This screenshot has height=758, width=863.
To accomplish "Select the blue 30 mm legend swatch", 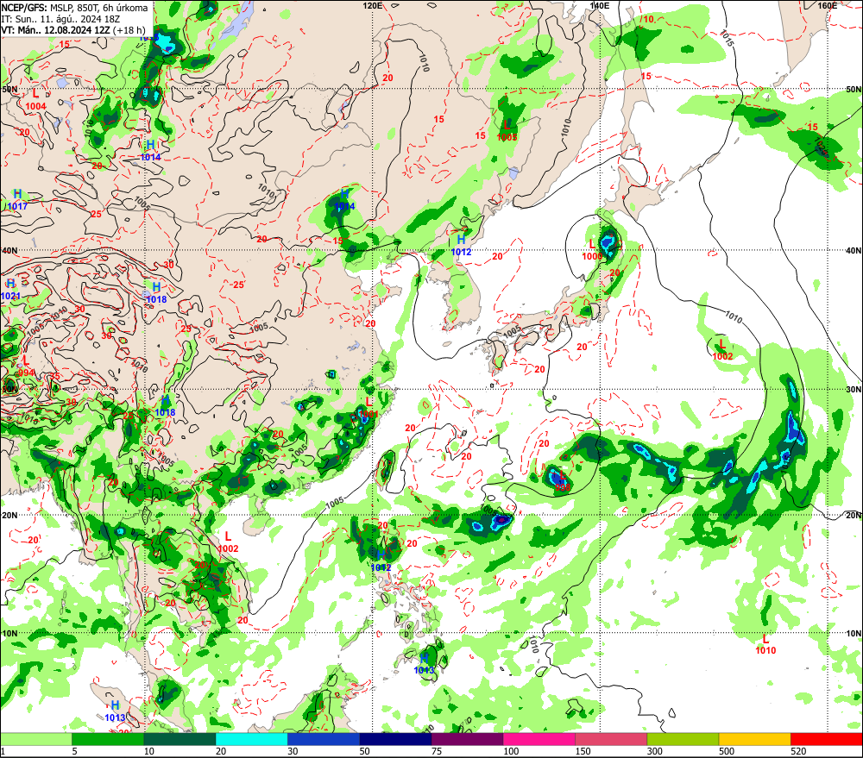I will click(324, 739).
